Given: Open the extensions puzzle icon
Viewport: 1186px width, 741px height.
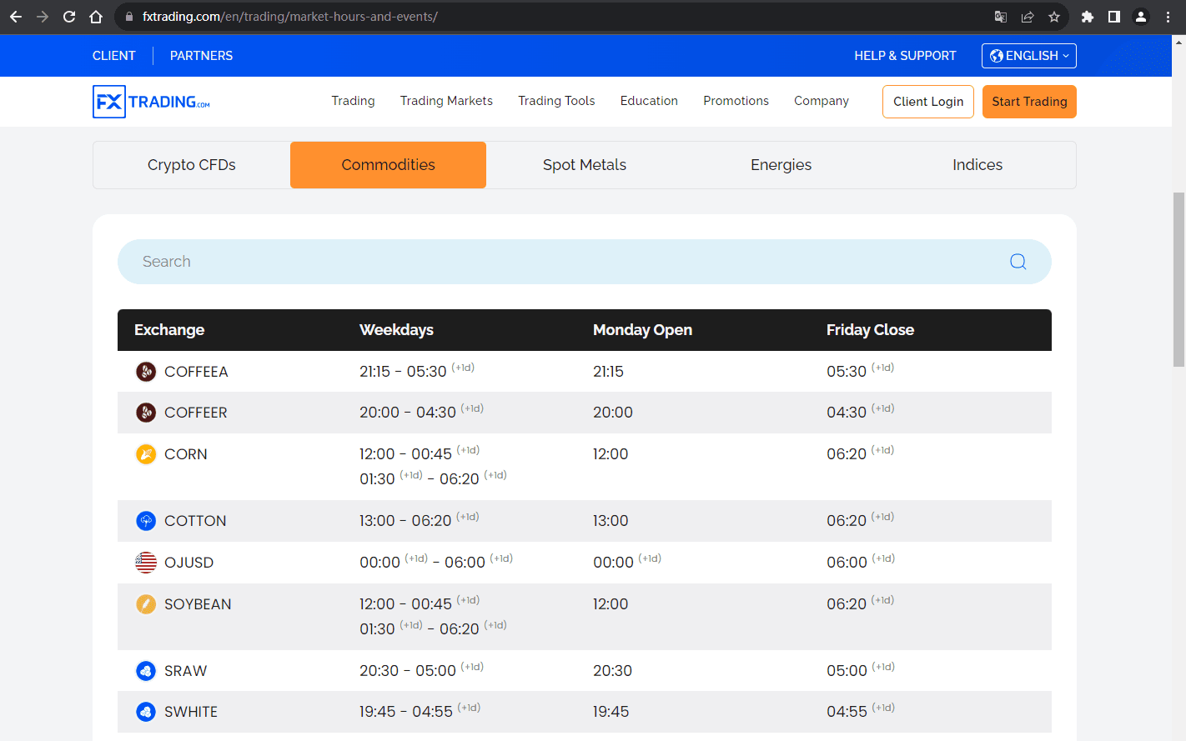Looking at the screenshot, I should (x=1088, y=17).
